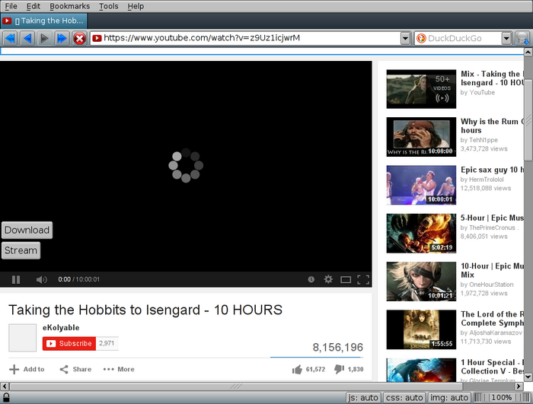This screenshot has width=533, height=404.
Task: Click the Download button over the video
Action: 27,230
